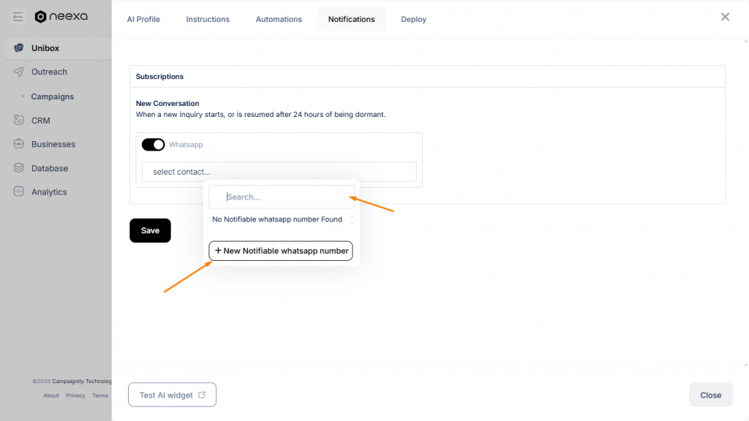View the Analytics section
749x421 pixels.
pyautogui.click(x=50, y=191)
